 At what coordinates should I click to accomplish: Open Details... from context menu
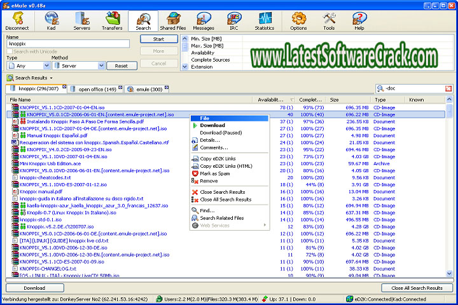coord(229,140)
